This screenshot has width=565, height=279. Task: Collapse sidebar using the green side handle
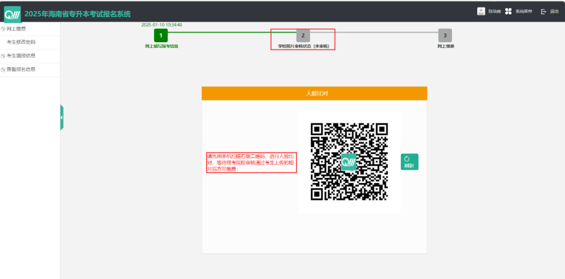pyautogui.click(x=62, y=117)
